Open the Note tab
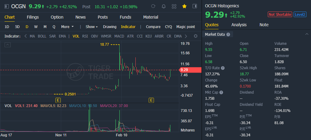The width and height of the screenshot is (311, 140). tap(264, 25)
